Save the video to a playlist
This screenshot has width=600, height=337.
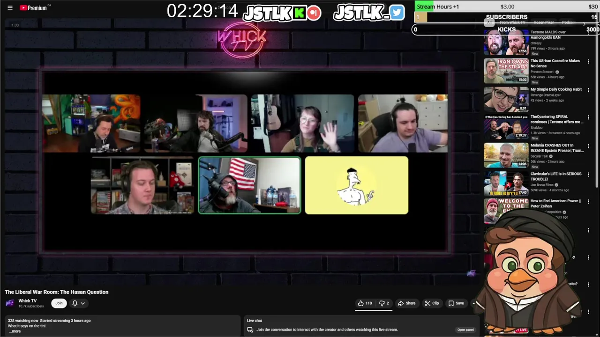[456, 303]
